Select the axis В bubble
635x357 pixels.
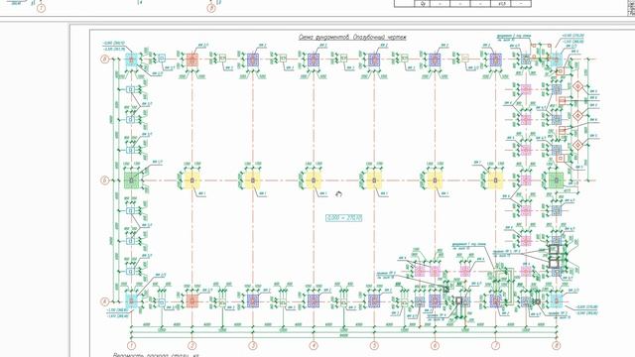pyautogui.click(x=105, y=59)
